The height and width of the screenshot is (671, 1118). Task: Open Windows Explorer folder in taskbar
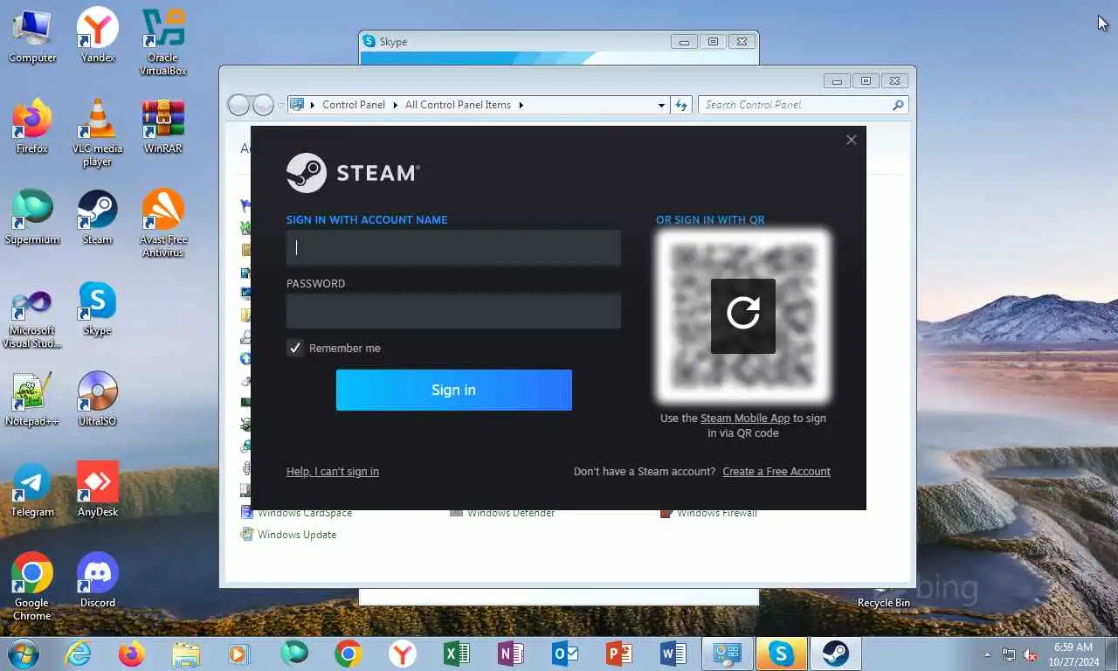pyautogui.click(x=186, y=654)
